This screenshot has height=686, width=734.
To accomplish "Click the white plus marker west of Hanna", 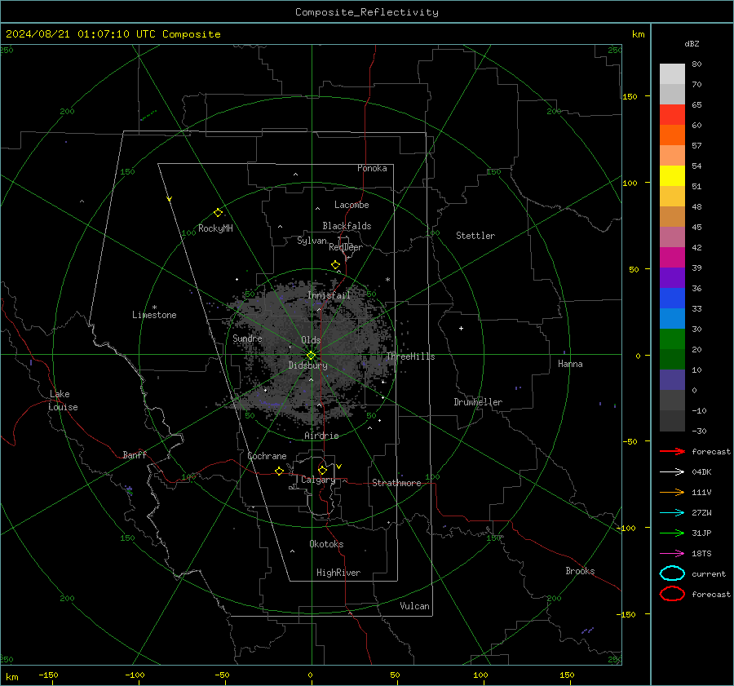I will [461, 328].
